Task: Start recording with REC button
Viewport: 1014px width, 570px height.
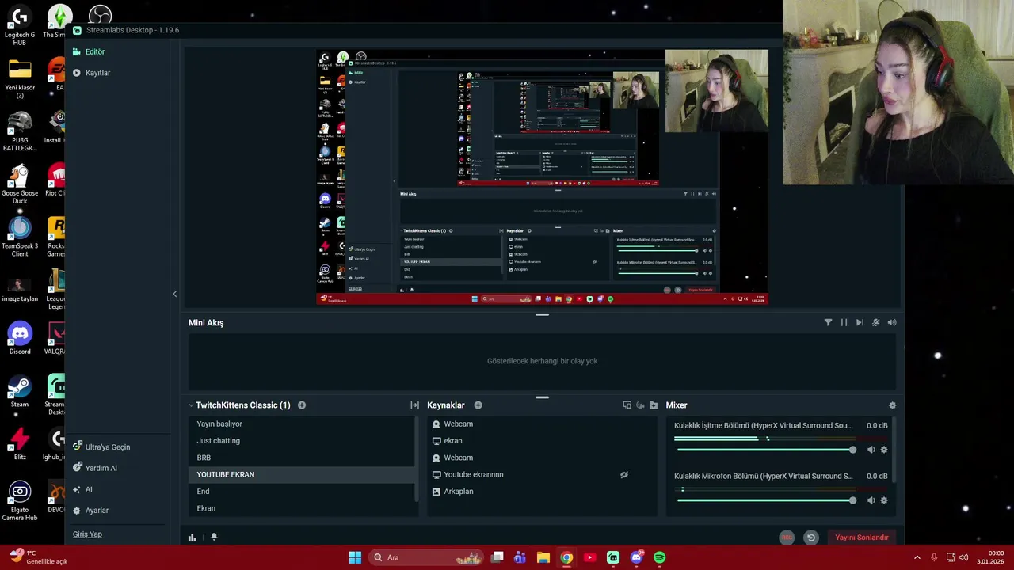Action: point(787,538)
